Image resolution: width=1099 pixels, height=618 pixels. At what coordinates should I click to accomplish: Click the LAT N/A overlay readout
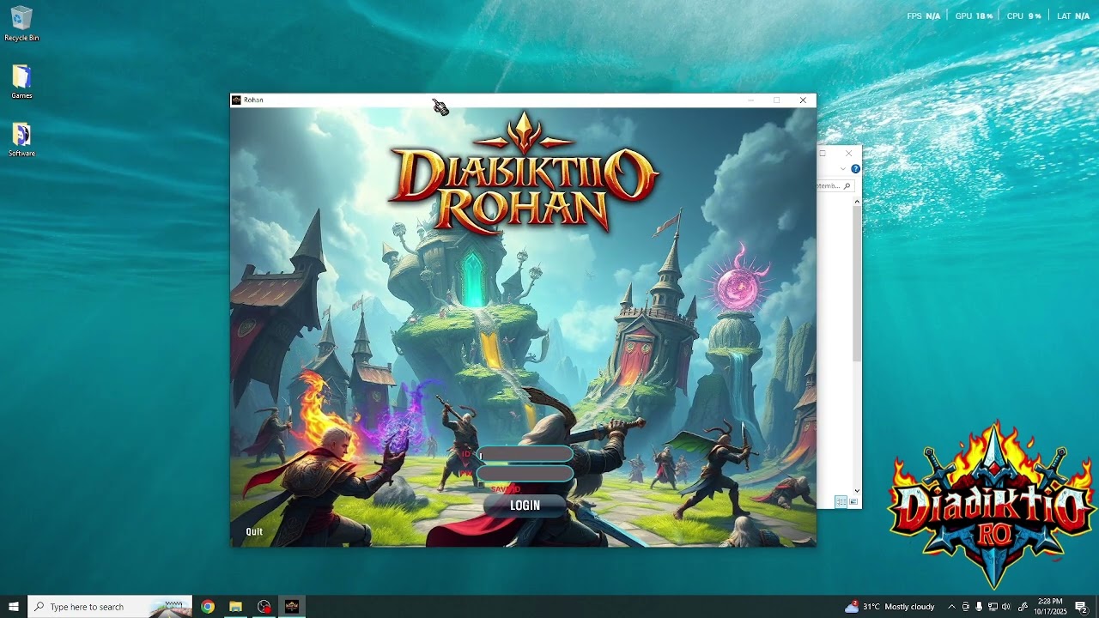(1073, 16)
